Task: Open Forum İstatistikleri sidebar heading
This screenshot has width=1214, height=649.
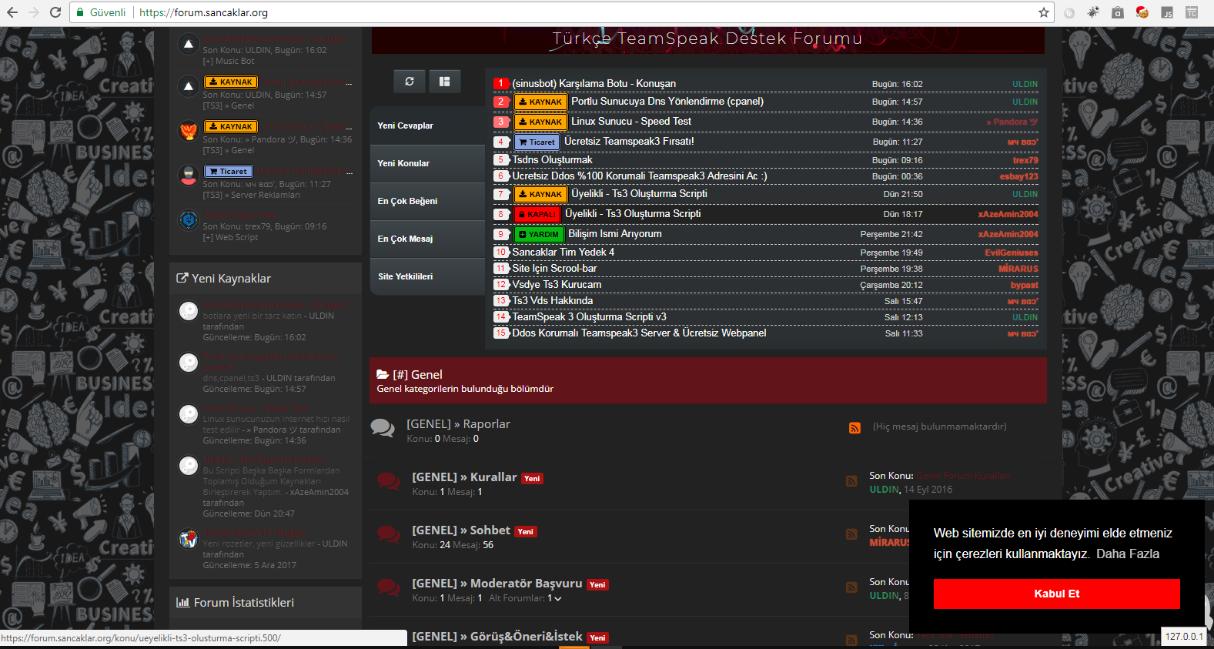Action: pyautogui.click(x=244, y=603)
